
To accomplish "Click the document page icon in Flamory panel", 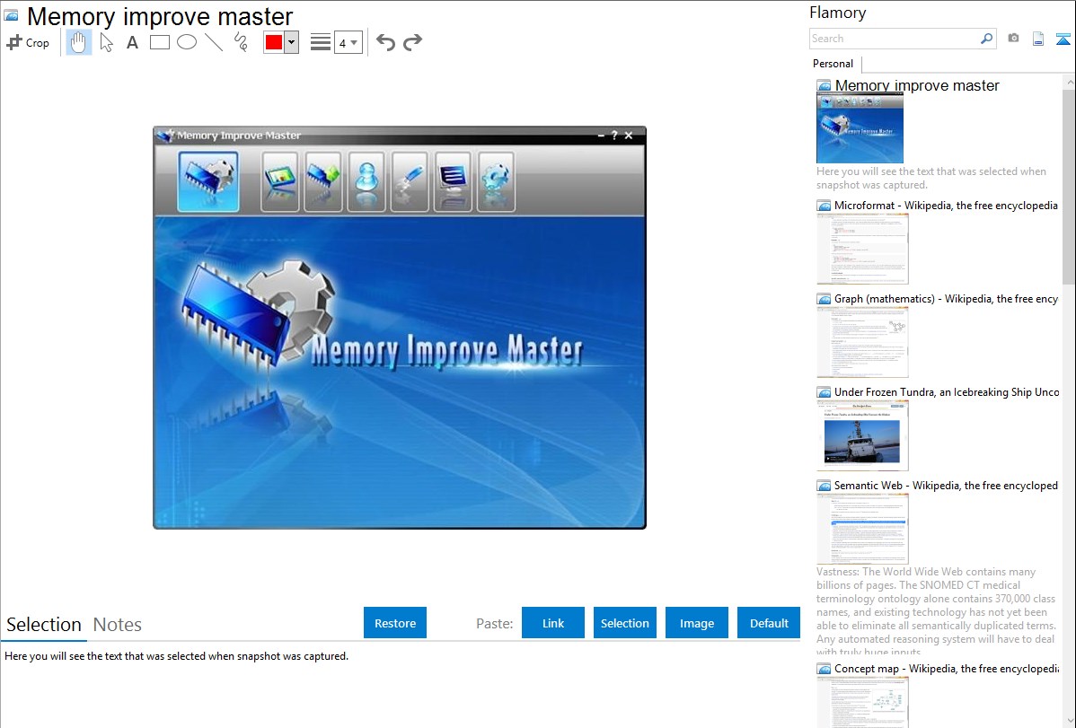I will point(1038,39).
